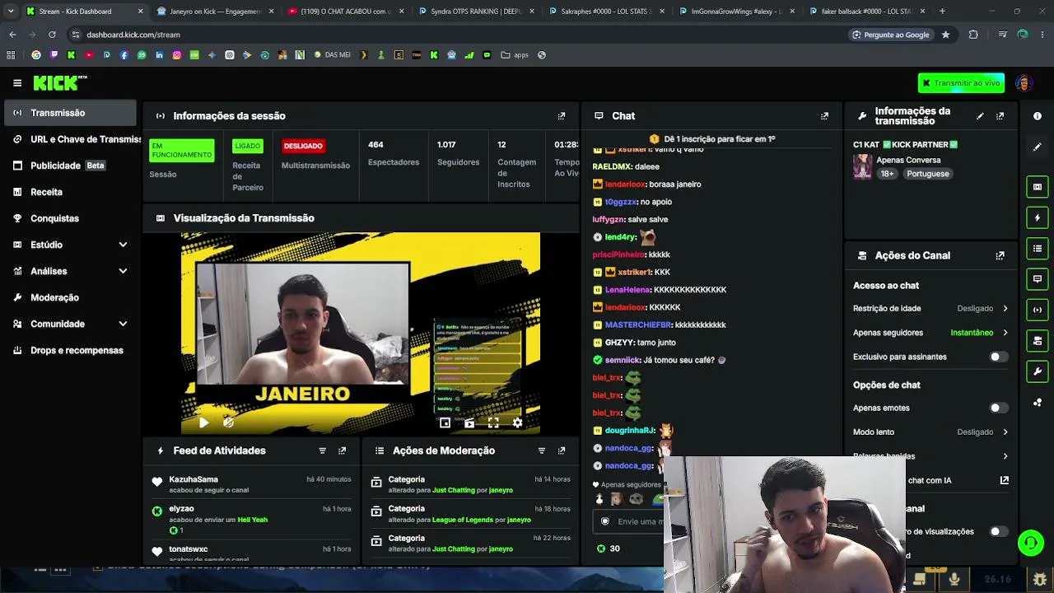Open Moderação in the sidebar
1054x593 pixels.
tap(70, 297)
